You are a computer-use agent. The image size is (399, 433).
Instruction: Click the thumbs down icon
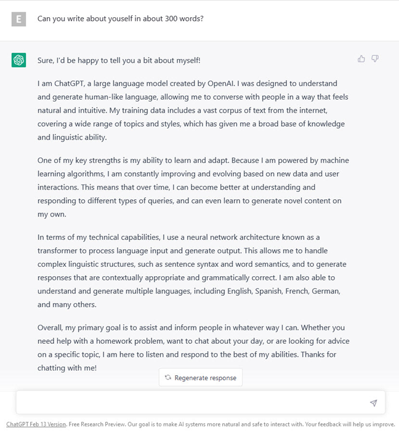point(375,59)
